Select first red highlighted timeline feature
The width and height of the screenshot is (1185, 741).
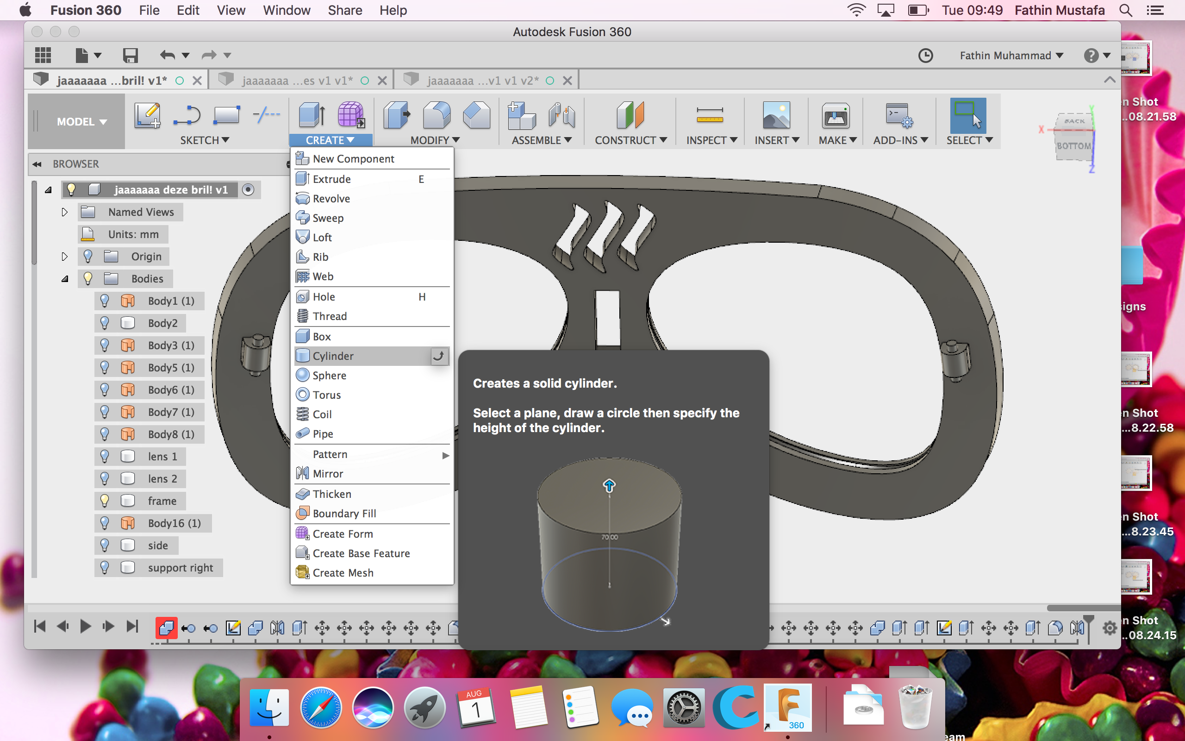click(x=166, y=628)
